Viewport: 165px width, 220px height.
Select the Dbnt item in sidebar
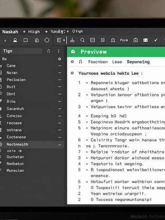(11, 94)
